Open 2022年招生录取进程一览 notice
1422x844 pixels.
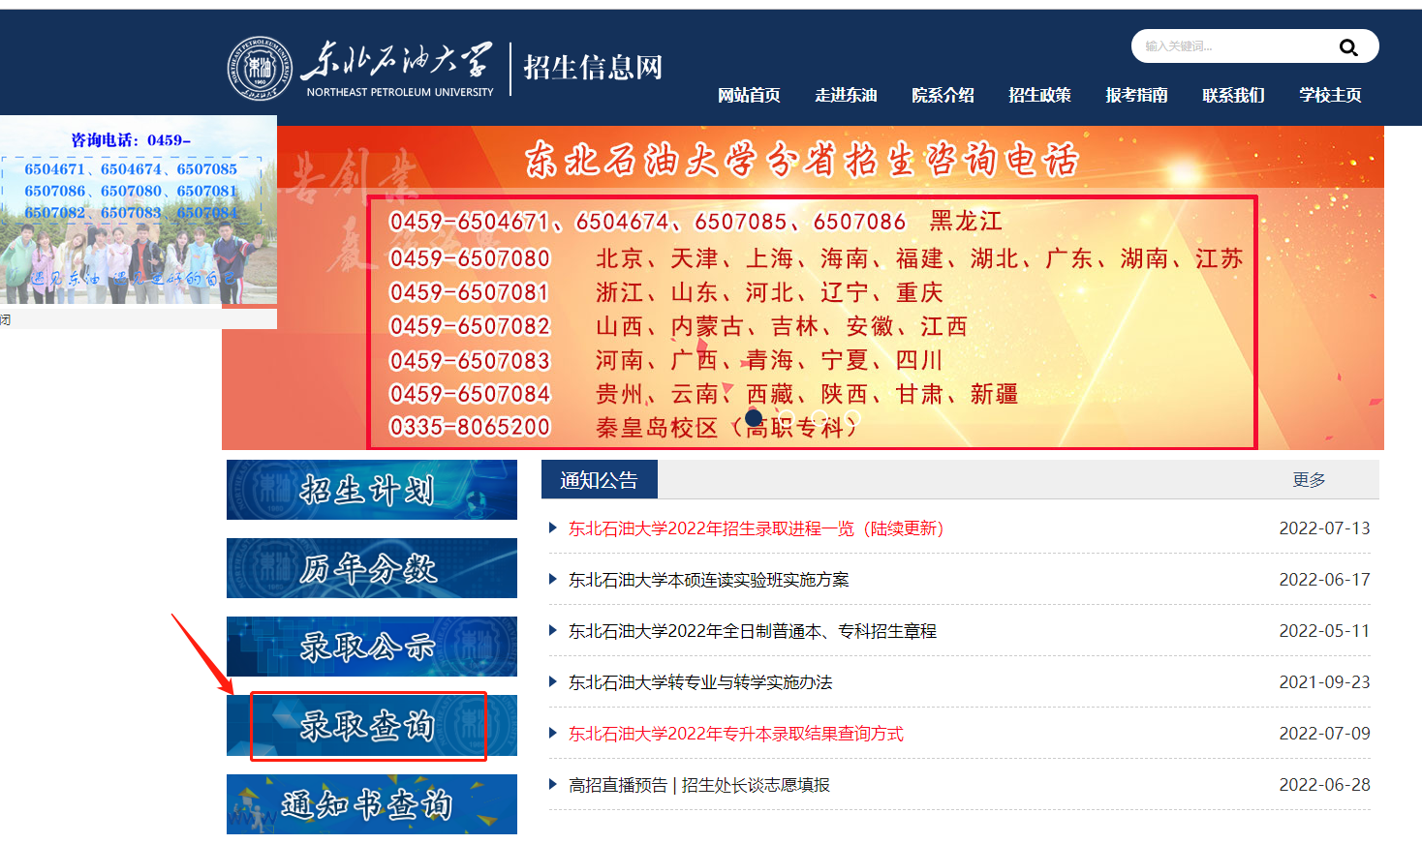click(x=756, y=528)
